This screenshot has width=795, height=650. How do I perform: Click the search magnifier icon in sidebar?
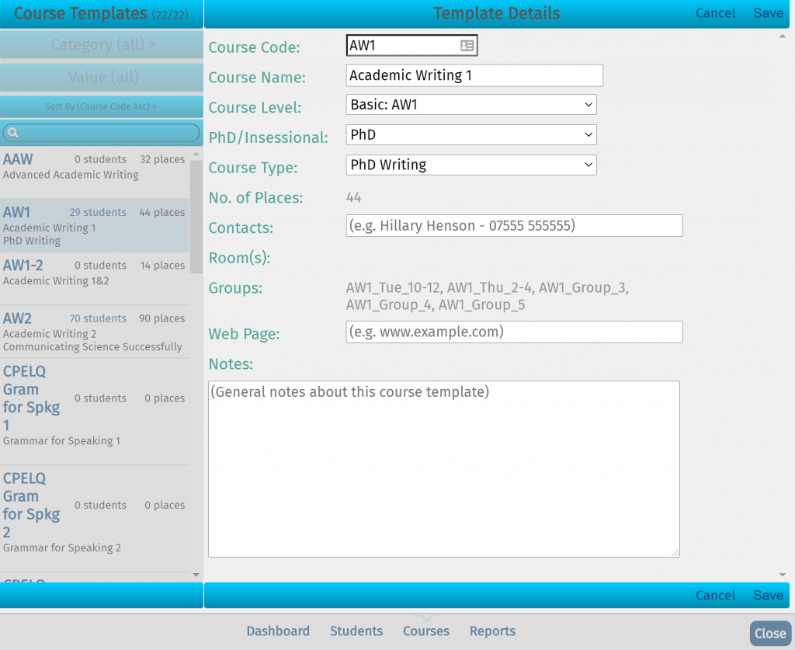pyautogui.click(x=12, y=132)
